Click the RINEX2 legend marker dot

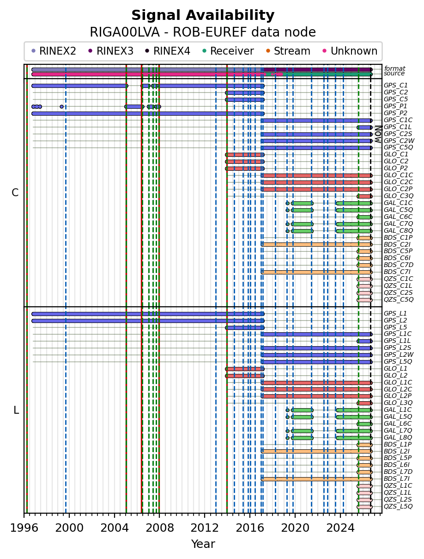pos(33,51)
